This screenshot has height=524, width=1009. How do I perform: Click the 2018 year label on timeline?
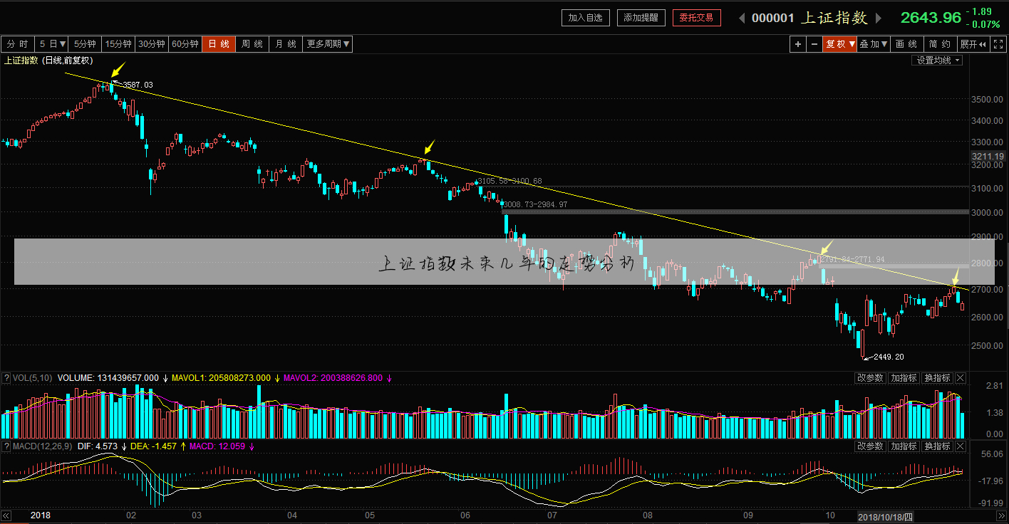coord(41,515)
